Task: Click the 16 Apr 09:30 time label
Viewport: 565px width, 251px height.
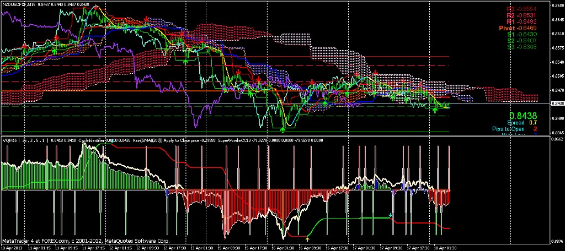Action: point(309,248)
